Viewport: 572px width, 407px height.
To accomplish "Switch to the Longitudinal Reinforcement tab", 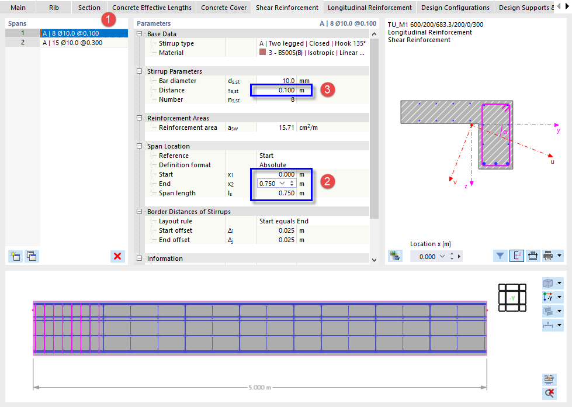I will coord(369,8).
